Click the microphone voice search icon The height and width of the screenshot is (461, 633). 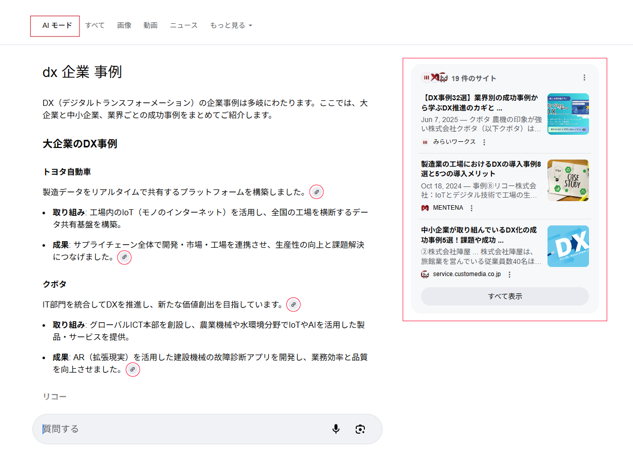(336, 429)
